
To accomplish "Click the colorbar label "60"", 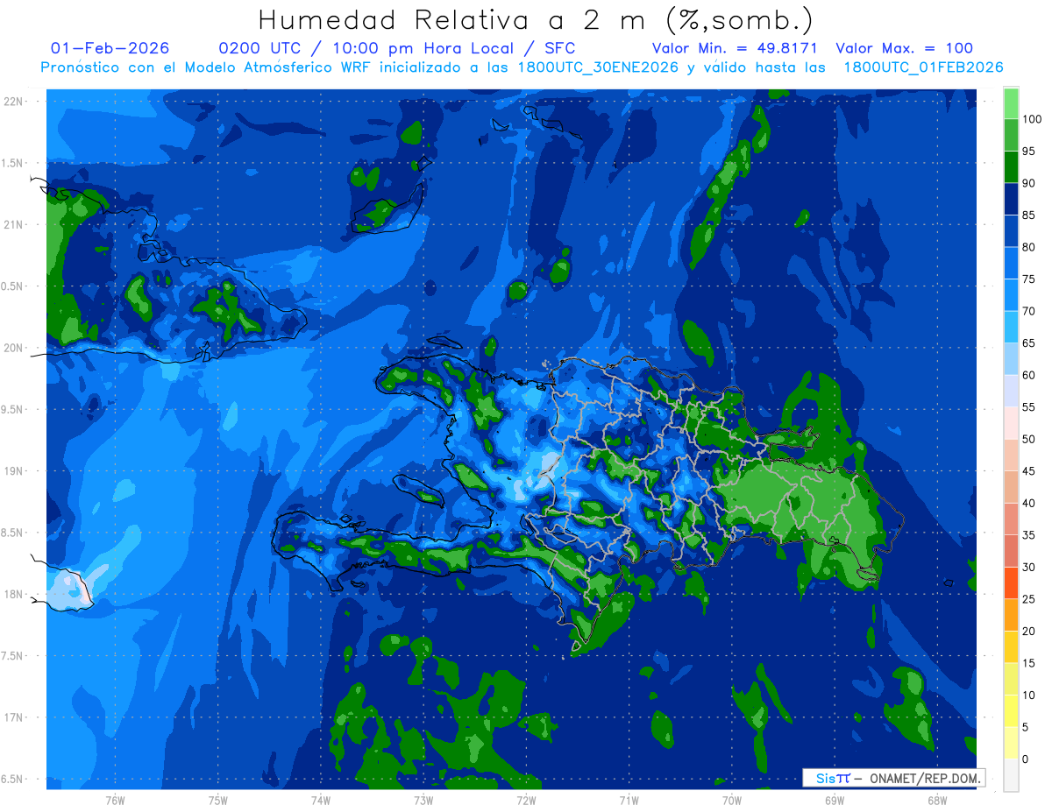I will pos(1028,375).
